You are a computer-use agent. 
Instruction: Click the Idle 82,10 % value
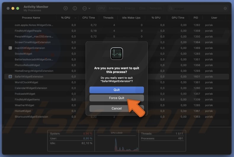[87, 143]
